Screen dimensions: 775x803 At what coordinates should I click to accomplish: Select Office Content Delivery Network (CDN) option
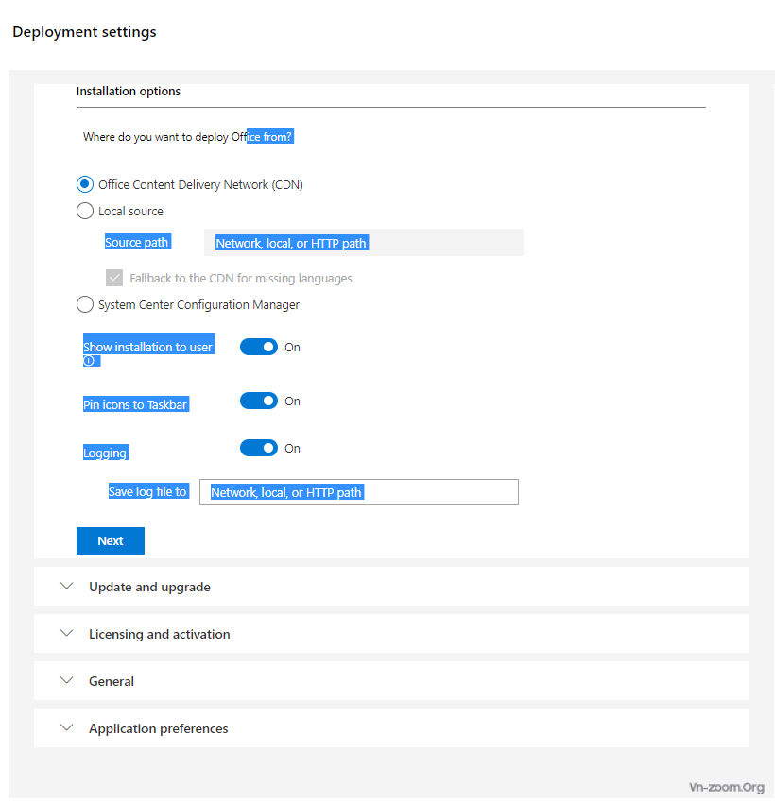point(85,185)
